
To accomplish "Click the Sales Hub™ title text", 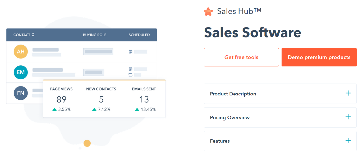I will point(239,11).
